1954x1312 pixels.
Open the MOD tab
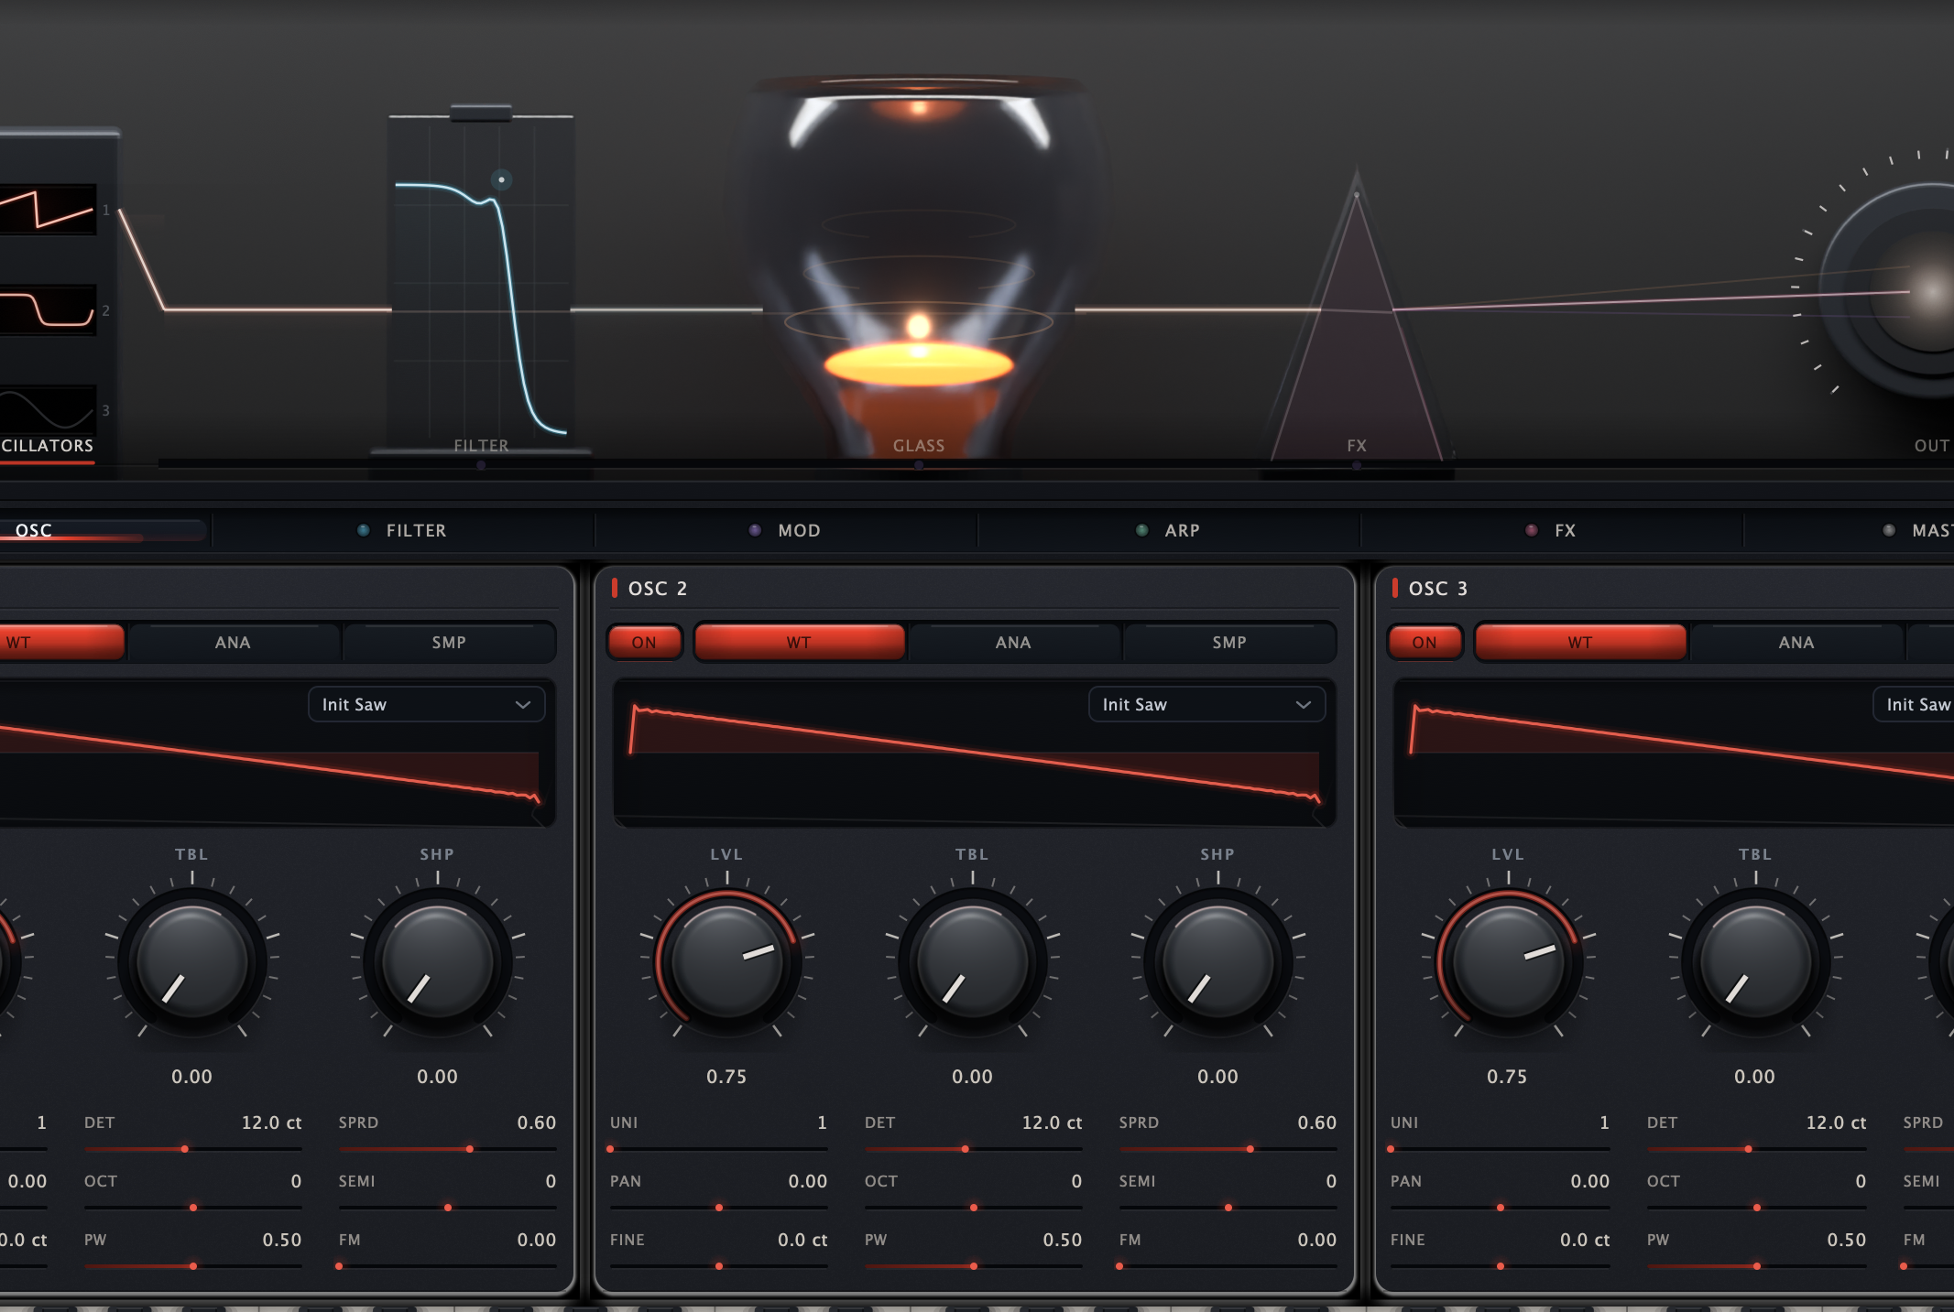[x=786, y=530]
